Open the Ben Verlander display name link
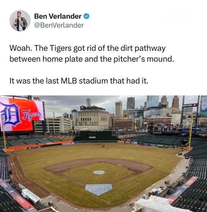207x212 pixels. [58, 16]
